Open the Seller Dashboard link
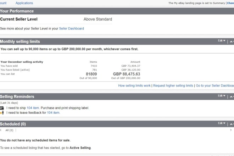Viewport: 234px width, 156px height. pyautogui.click(x=71, y=28)
